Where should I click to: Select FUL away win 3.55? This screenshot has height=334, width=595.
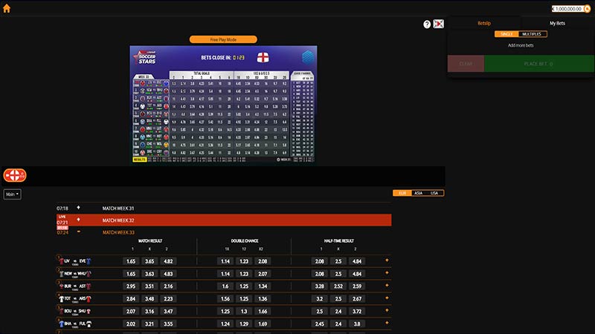tap(168, 324)
